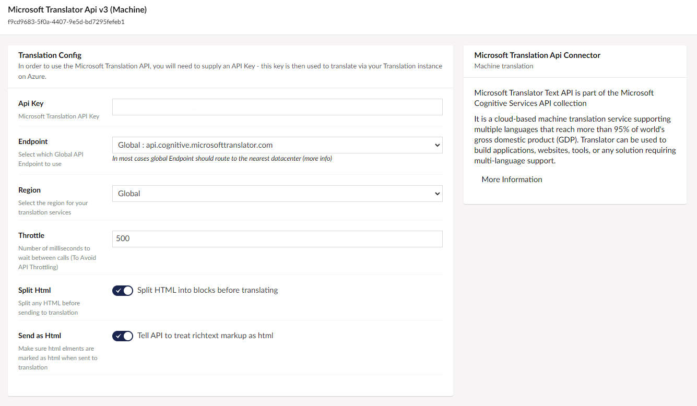Click 'Select the region for your translation' description
This screenshot has width=697, height=406.
[x=53, y=208]
